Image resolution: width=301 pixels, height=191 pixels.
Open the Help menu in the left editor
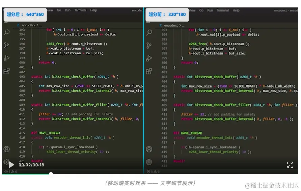pyautogui.click(x=93, y=10)
